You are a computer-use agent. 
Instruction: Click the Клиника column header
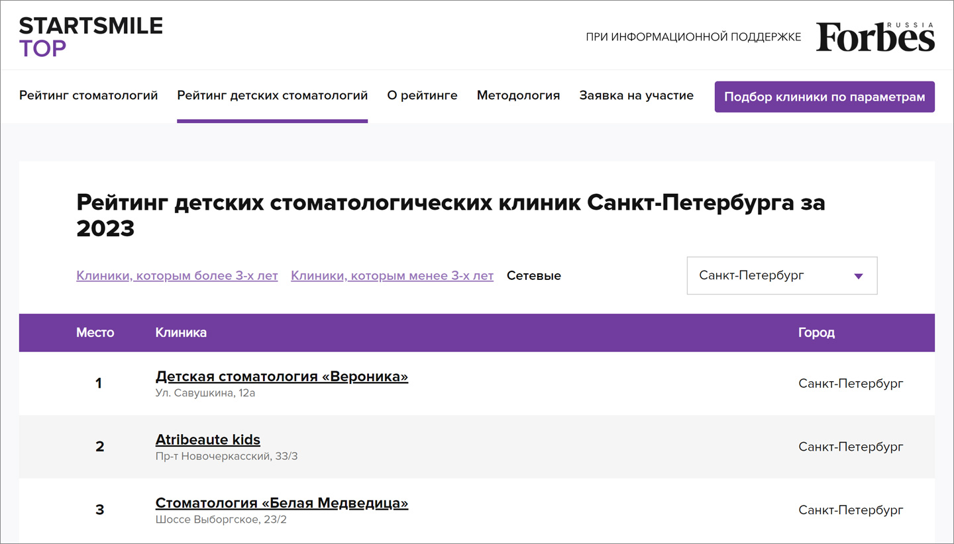(x=181, y=332)
